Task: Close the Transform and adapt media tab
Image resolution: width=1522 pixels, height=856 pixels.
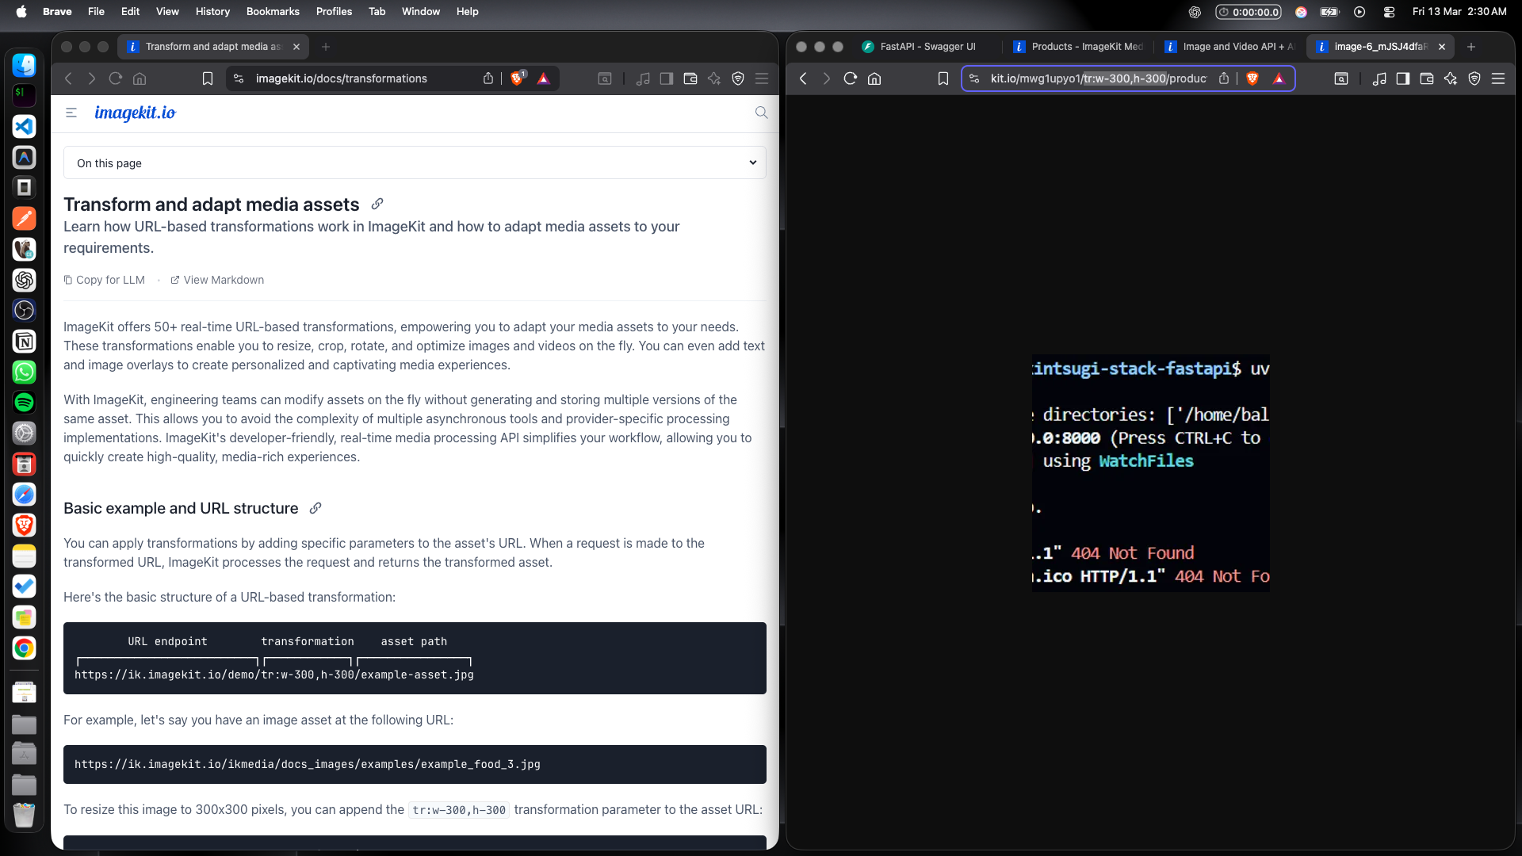Action: coord(296,47)
